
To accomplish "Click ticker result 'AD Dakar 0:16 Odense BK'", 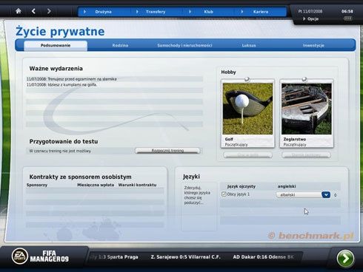I will [264, 257].
